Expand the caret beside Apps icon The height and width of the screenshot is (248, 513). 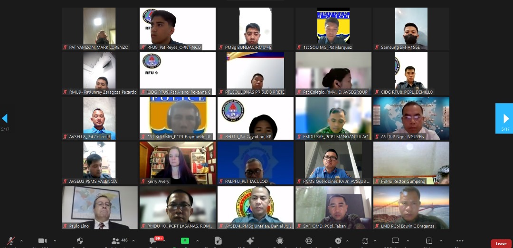tap(375, 241)
